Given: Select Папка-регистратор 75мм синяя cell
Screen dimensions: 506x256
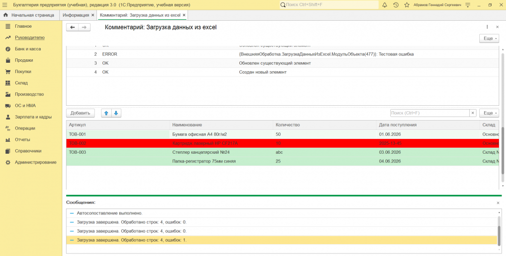Looking at the screenshot, I should [222, 161].
